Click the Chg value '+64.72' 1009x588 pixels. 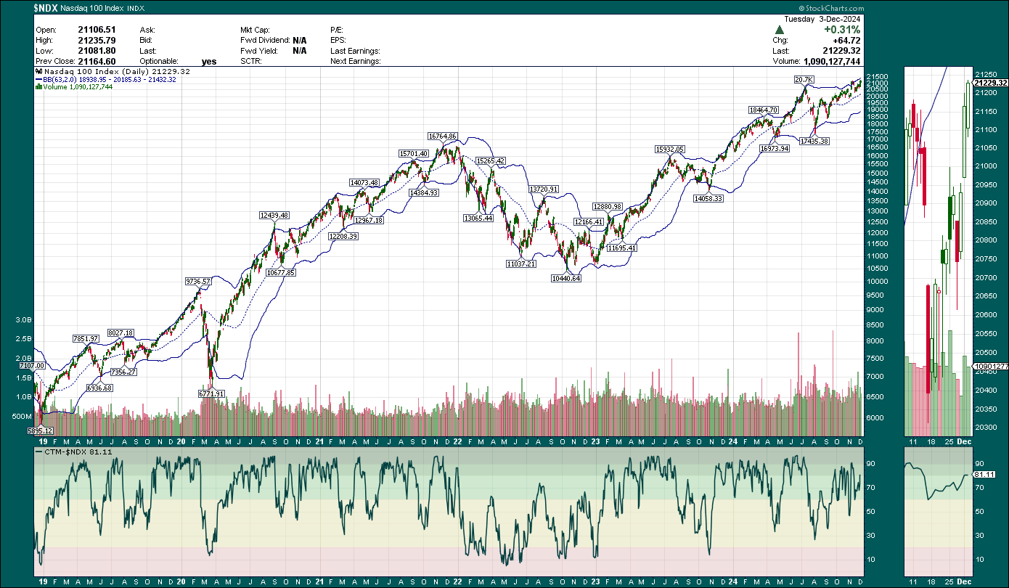click(846, 41)
